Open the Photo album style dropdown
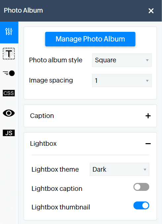 122,60
